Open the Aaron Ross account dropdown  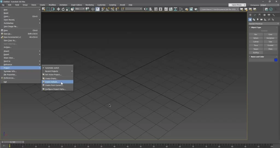pyautogui.click(x=237, y=5)
